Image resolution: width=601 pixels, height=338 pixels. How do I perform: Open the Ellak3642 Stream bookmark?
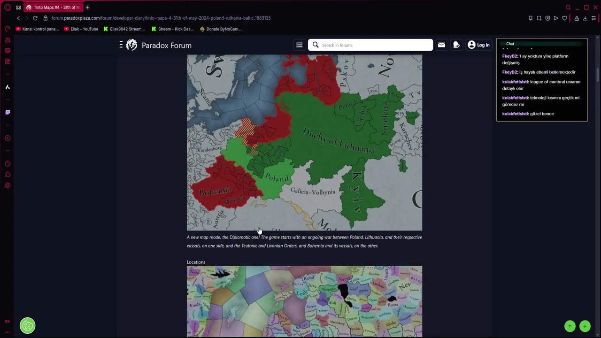point(124,29)
